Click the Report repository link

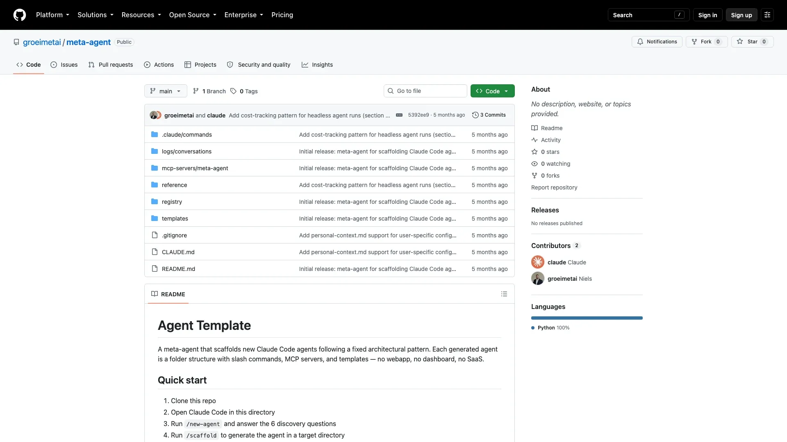(x=554, y=187)
